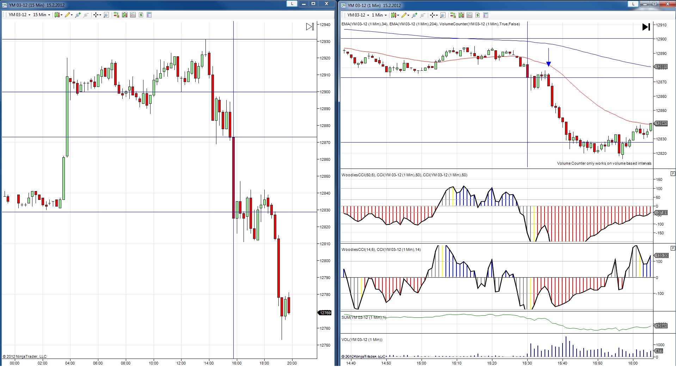The width and height of the screenshot is (676, 367).
Task: Open Strategies dollar icon in 15 Min toolbar
Action: (141, 15)
